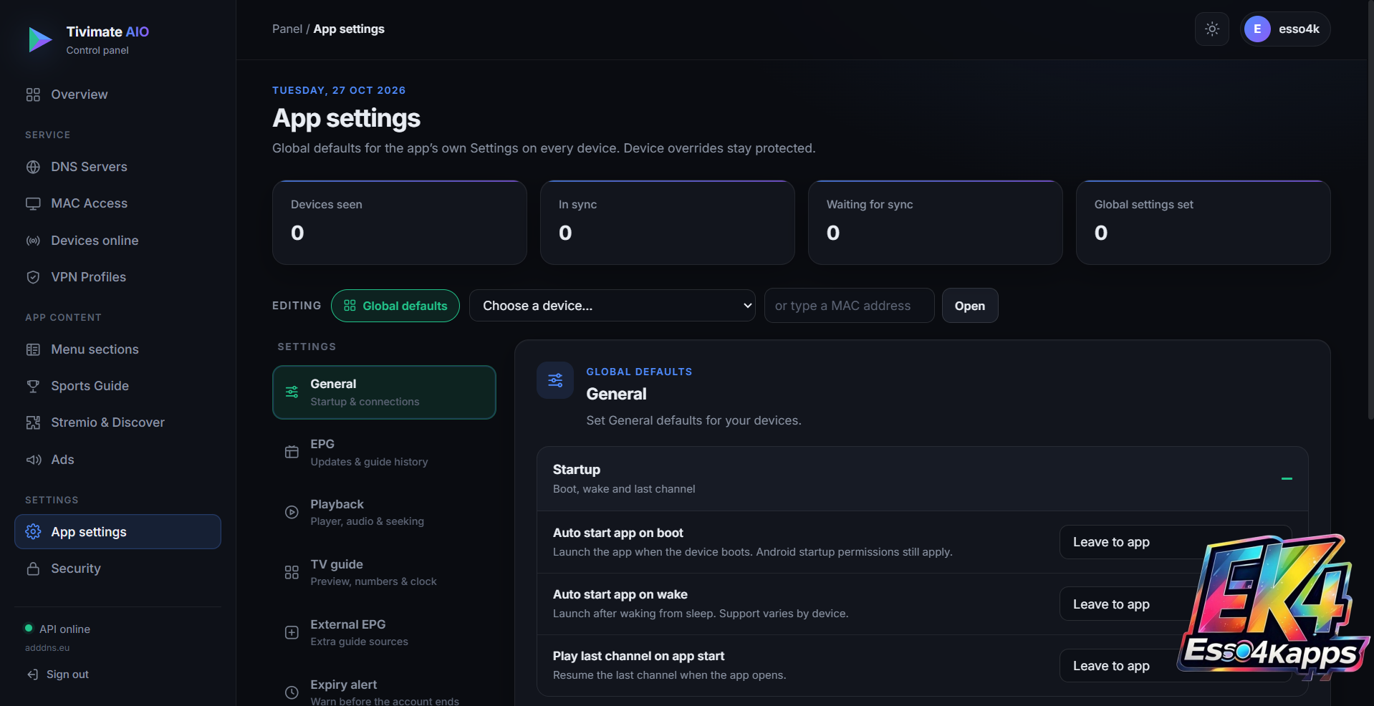The height and width of the screenshot is (706, 1374).
Task: Click the MAC Access monitor icon
Action: point(33,203)
